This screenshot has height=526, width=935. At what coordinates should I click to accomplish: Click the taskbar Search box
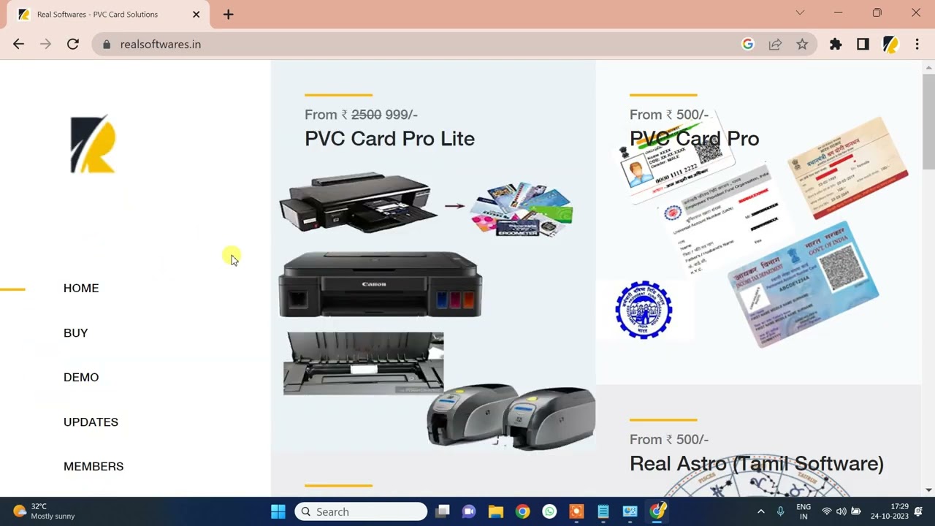coord(361,511)
